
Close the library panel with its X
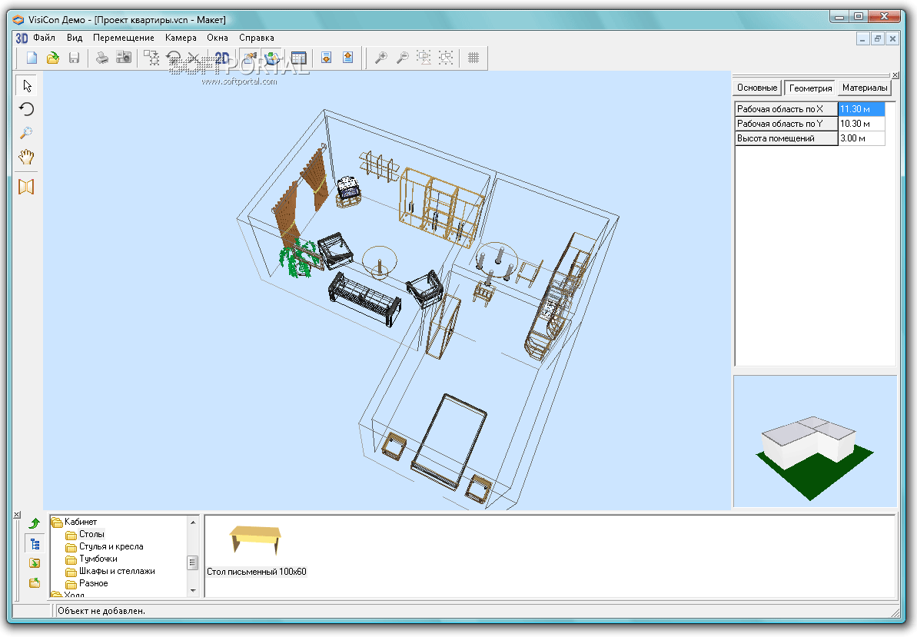point(17,514)
